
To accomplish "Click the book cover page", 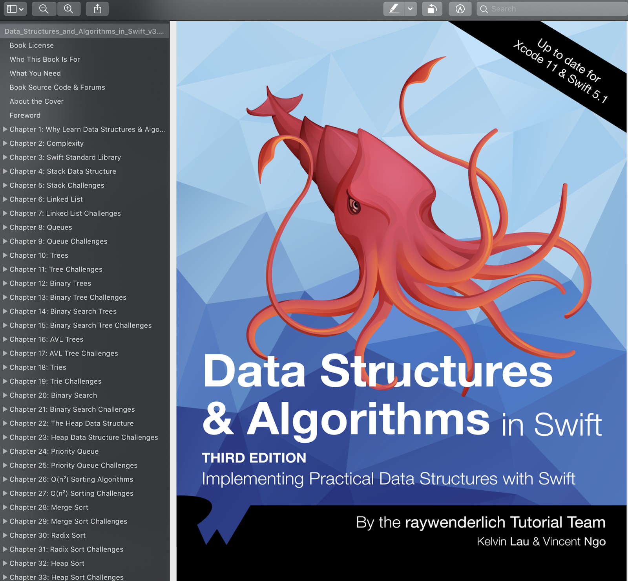I will pos(402,301).
